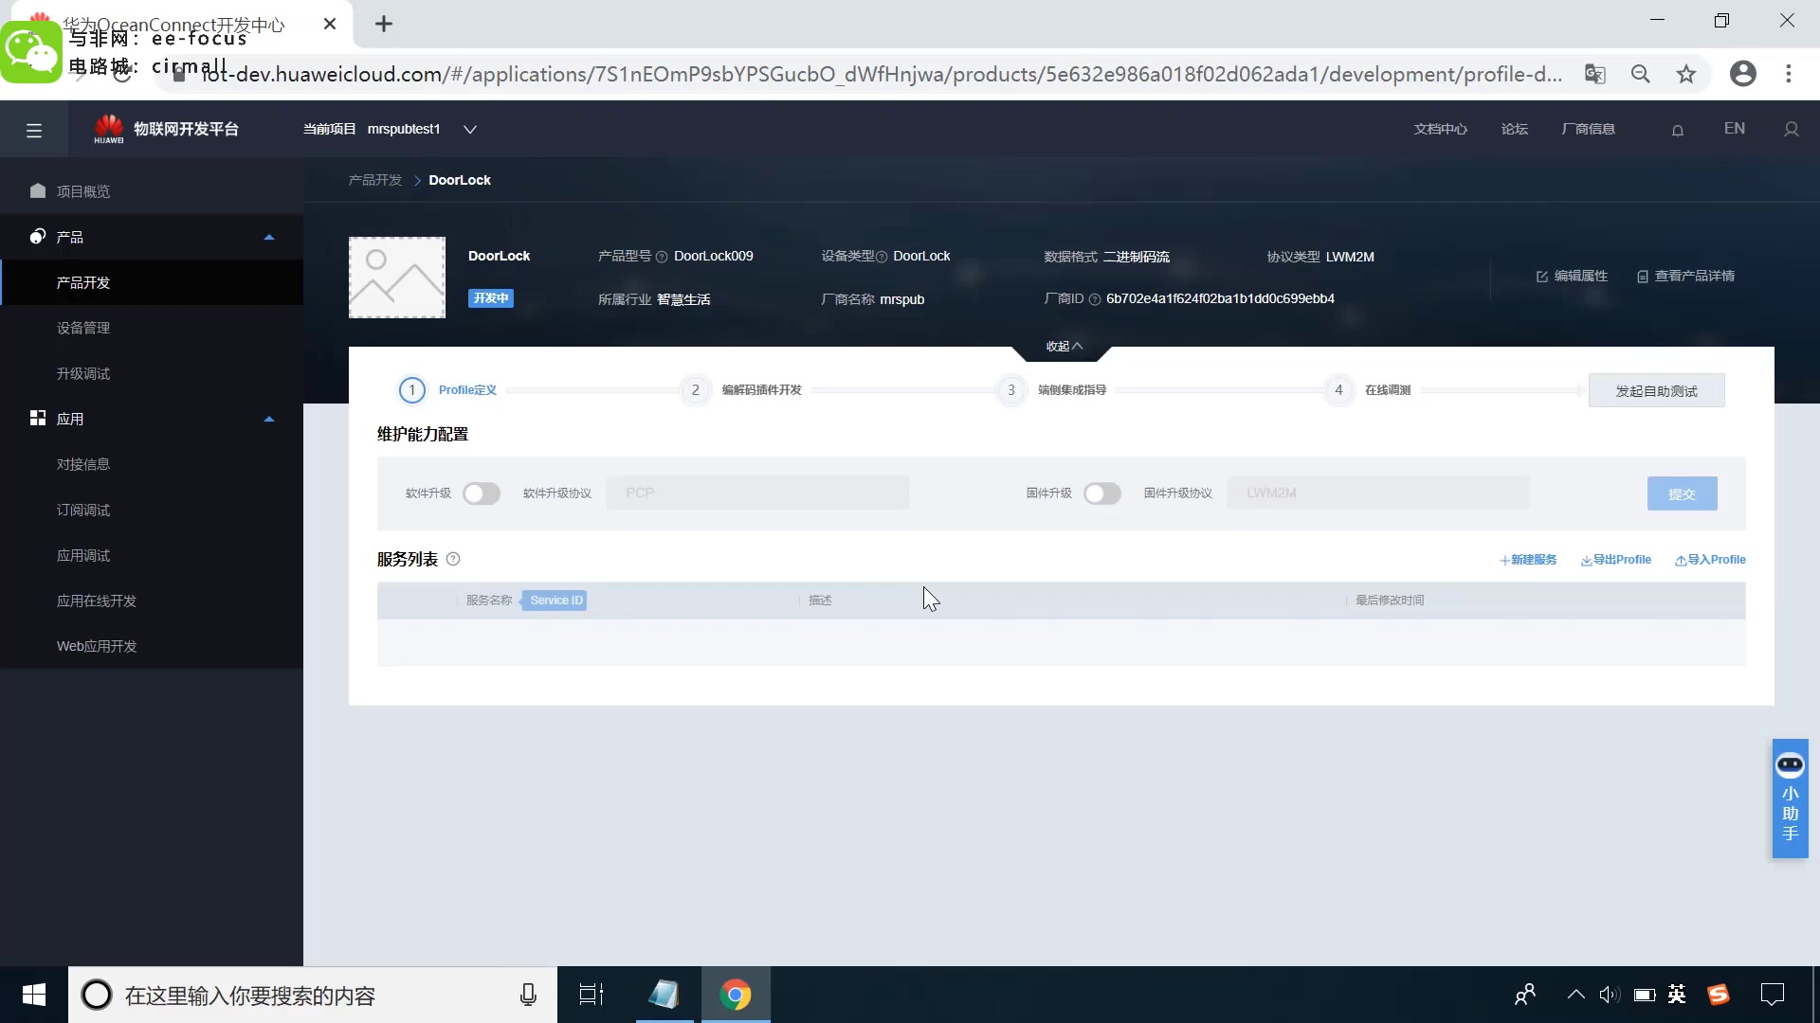Screen dimensions: 1820x1023
Task: Click 查看产品详情 link
Action: (x=1685, y=276)
